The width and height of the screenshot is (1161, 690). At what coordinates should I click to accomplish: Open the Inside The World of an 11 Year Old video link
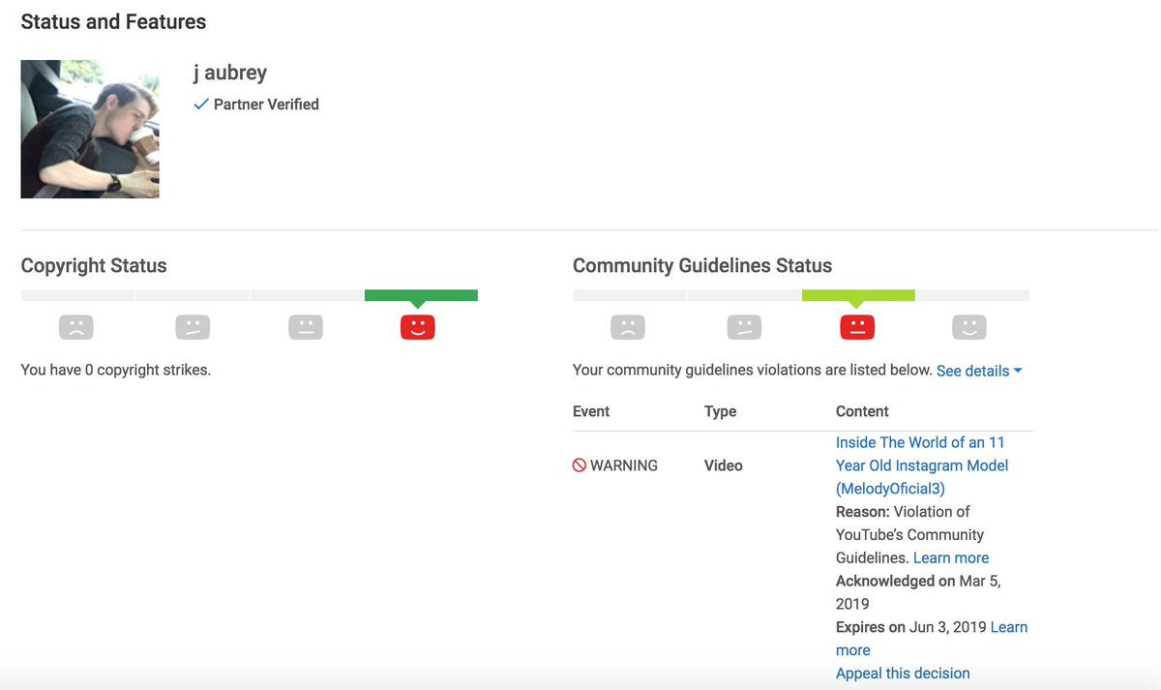point(922,465)
